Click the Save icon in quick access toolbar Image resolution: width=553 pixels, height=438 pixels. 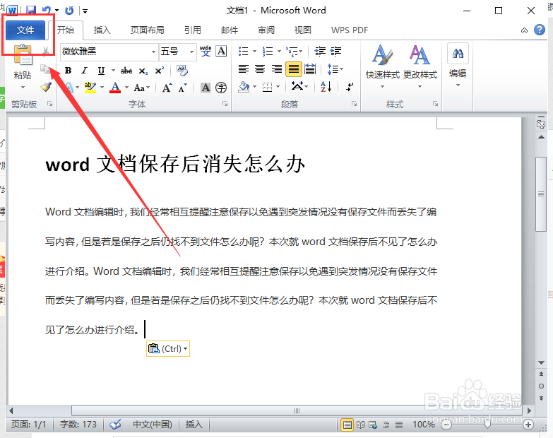31,10
